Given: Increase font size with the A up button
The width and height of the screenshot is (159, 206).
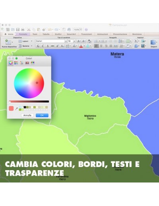Looking at the screenshot, I should click(x=79, y=41).
